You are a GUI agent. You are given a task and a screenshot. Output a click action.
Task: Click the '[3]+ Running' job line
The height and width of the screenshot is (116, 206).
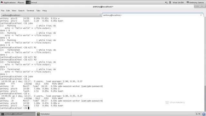pos(28,40)
